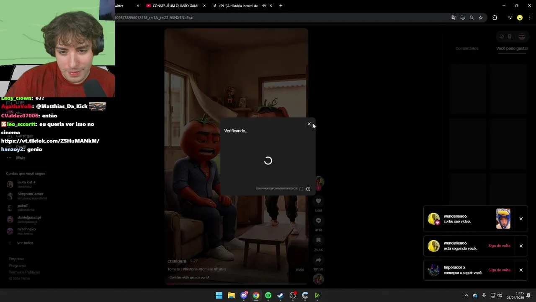The width and height of the screenshot is (536, 302).
Task: Close the TikTok História Incrível tab
Action: (x=271, y=5)
